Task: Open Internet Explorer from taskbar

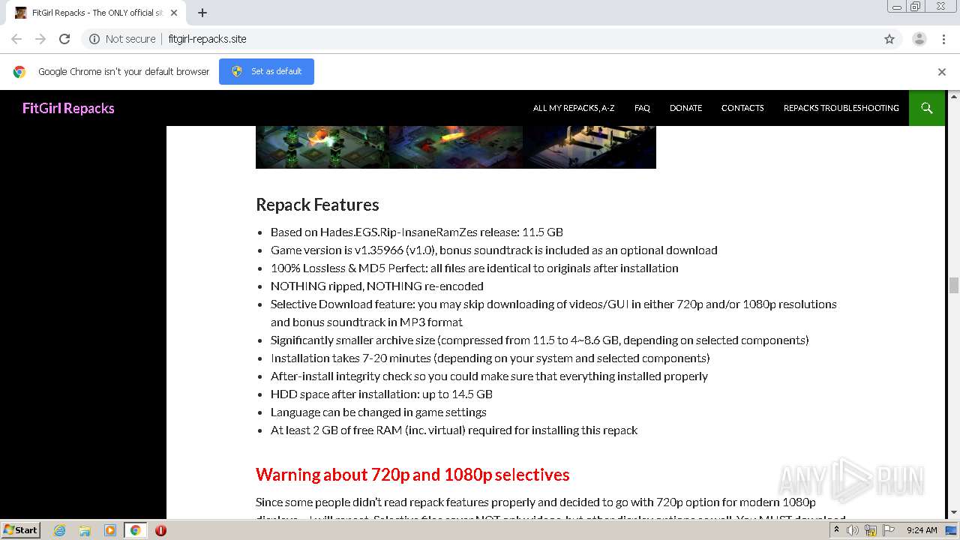Action: tap(60, 530)
